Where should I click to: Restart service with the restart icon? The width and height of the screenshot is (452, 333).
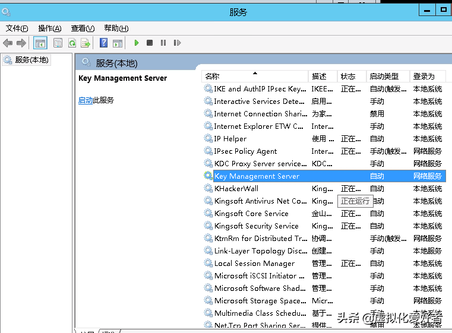177,43
